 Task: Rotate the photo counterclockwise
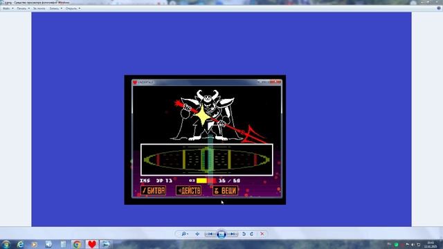[244, 234]
